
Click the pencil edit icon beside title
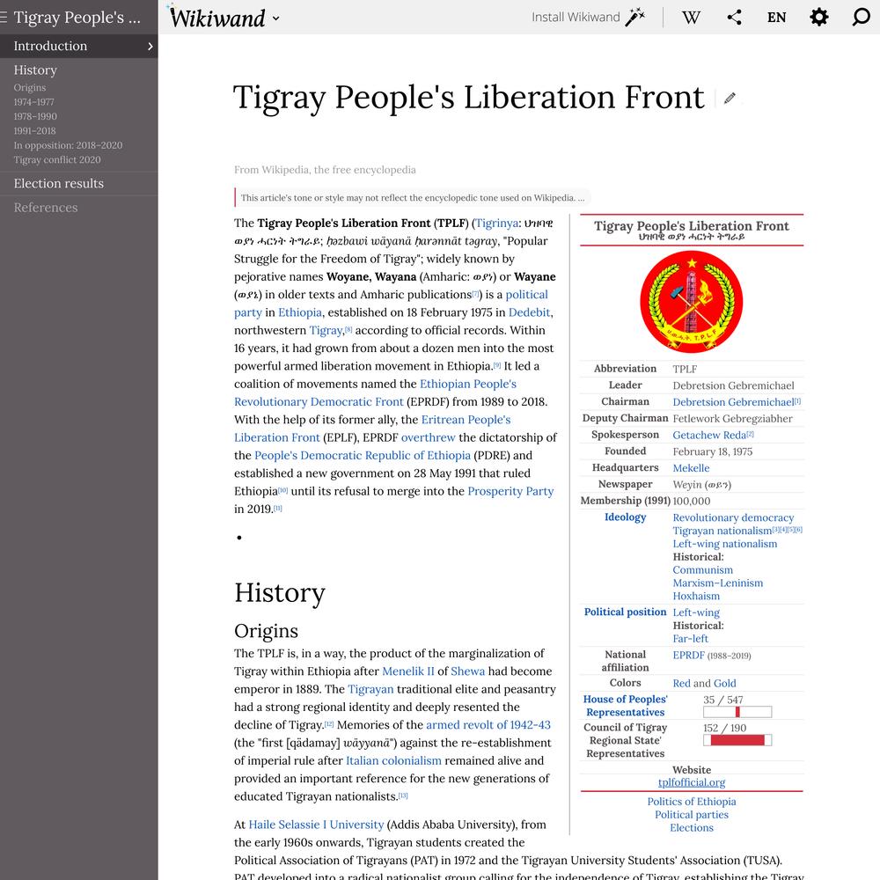[730, 99]
